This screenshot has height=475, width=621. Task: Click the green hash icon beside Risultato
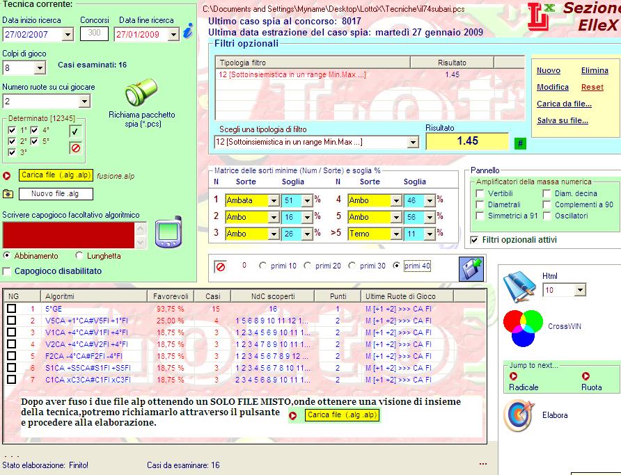click(520, 143)
